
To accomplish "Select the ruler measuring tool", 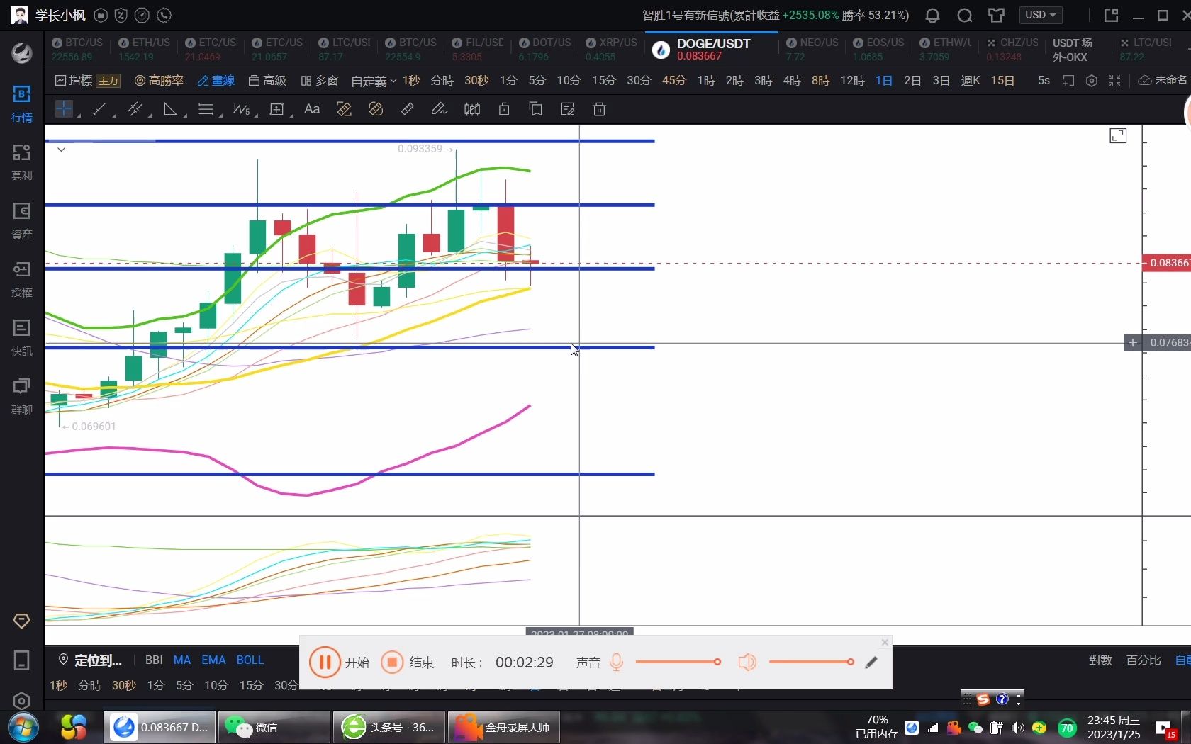I will point(408,109).
